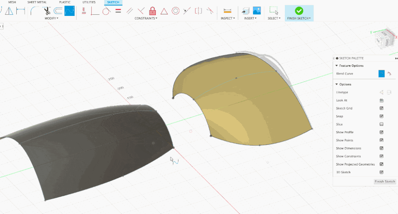Open the UTILITIES tab

(x=89, y=2)
